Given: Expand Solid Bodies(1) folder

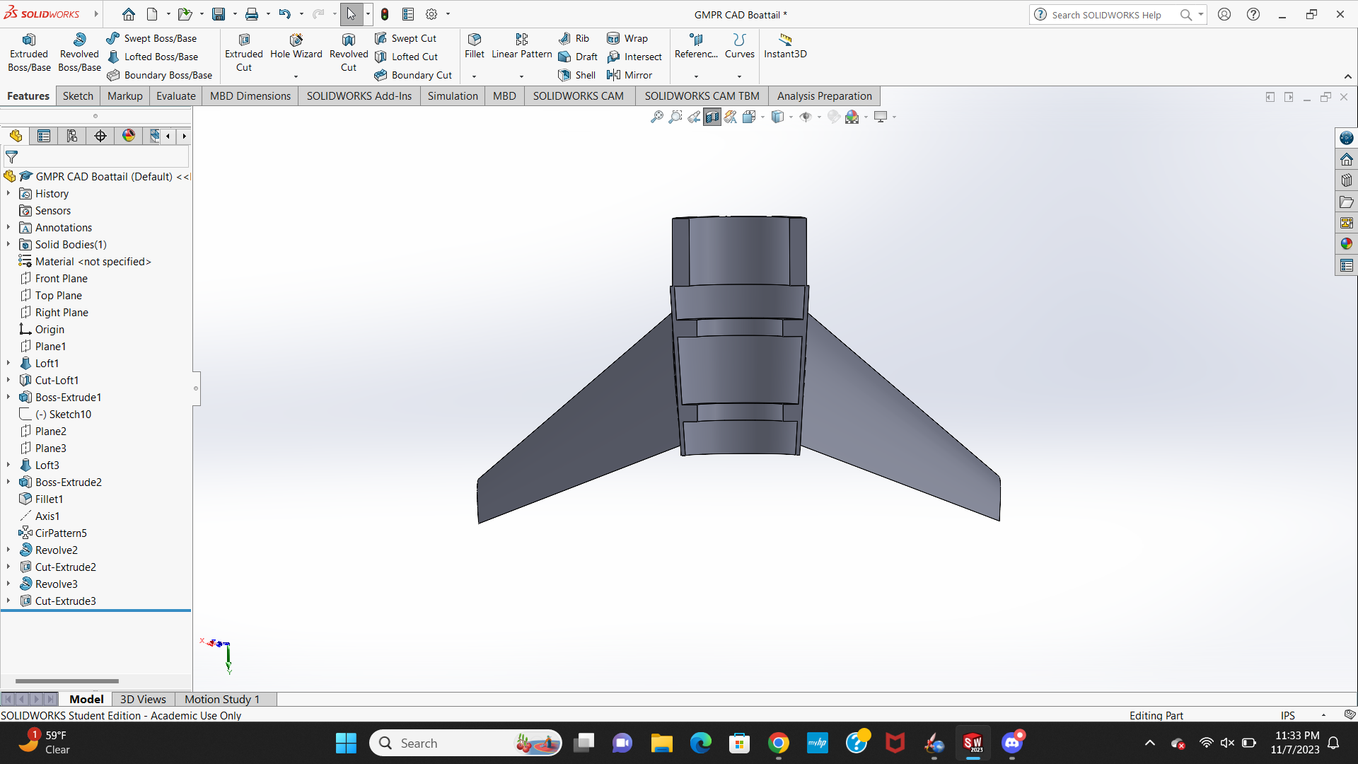Looking at the screenshot, I should [8, 244].
